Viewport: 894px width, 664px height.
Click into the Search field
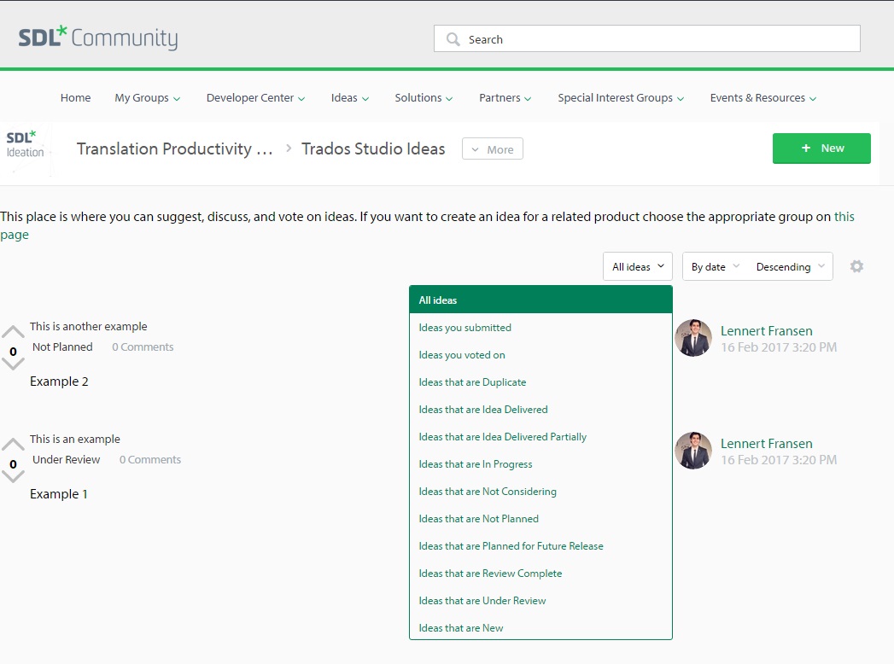point(647,38)
